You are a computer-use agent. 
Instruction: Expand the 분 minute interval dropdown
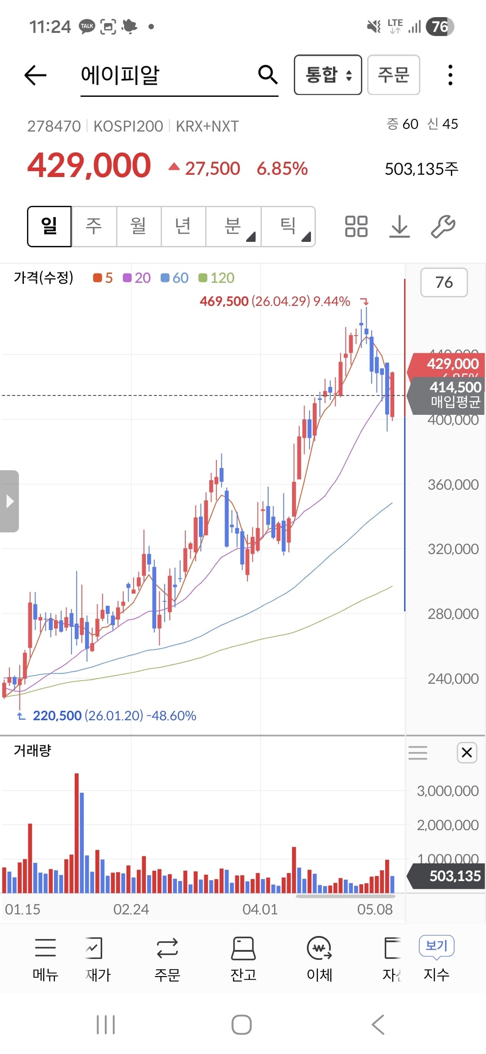coord(234,227)
